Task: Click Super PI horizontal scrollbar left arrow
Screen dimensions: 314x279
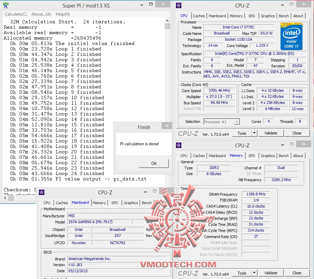Action: [5, 198]
